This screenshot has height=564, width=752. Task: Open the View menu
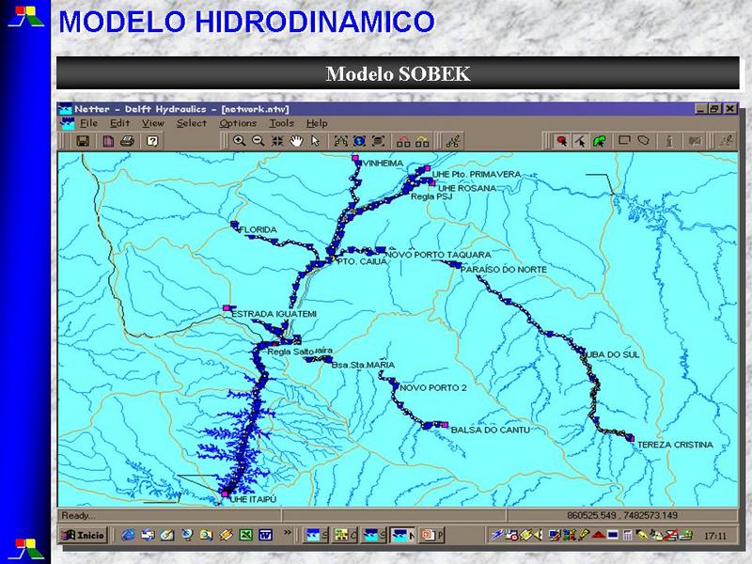coord(152,123)
